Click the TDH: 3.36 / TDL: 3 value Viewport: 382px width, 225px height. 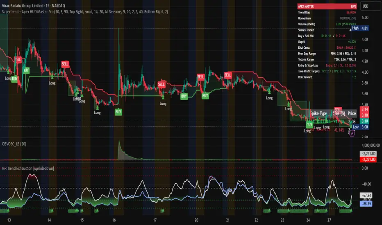[345, 59]
